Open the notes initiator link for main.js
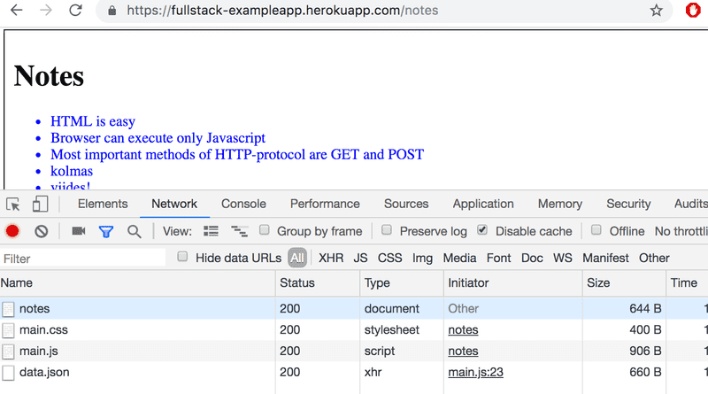Screen dimensions: 708x394 463,352
